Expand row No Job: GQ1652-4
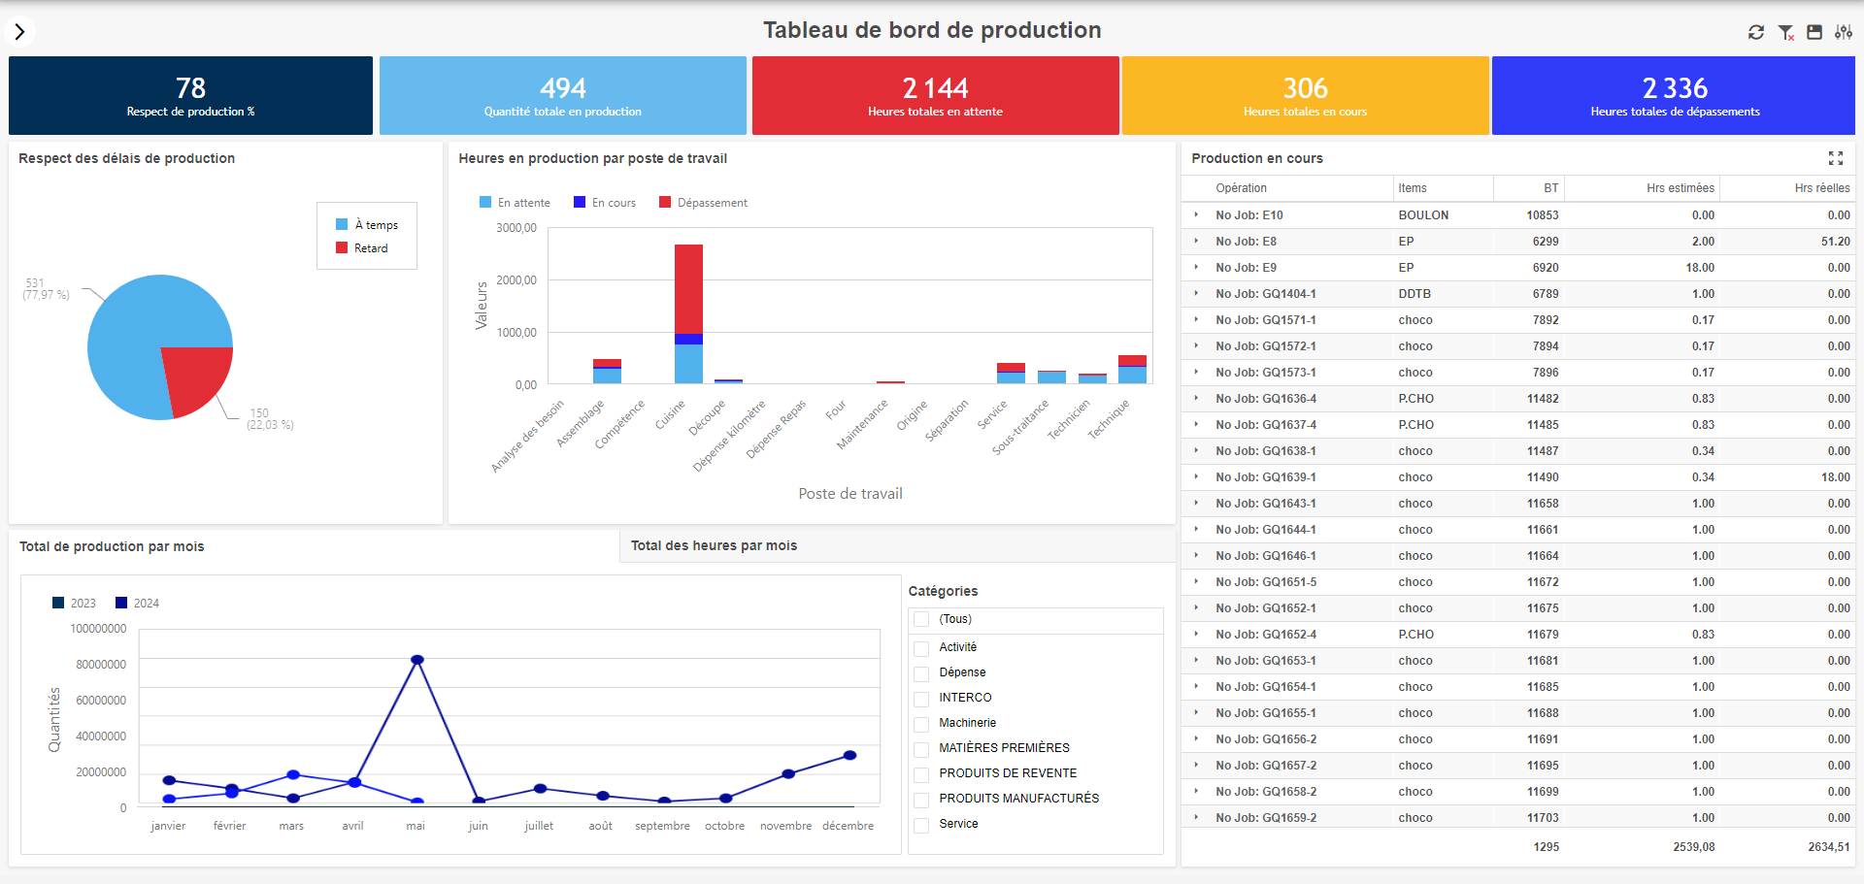 pyautogui.click(x=1196, y=634)
